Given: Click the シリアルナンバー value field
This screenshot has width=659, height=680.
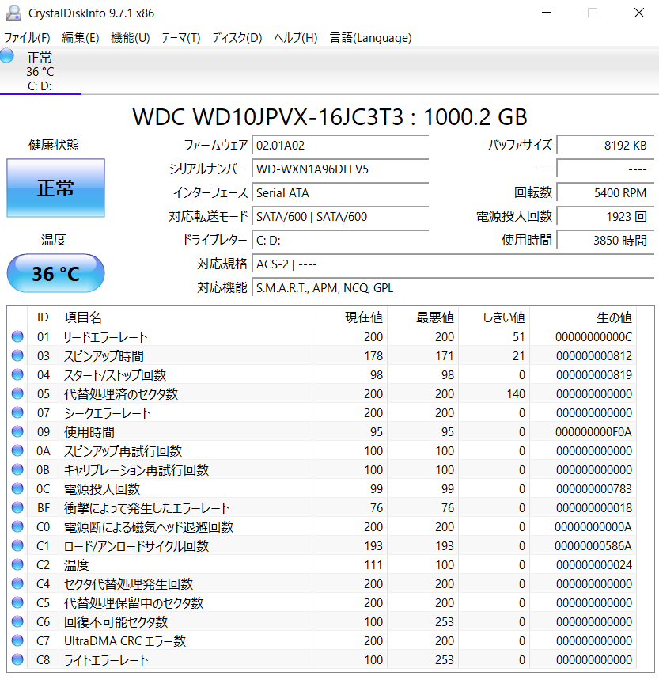Looking at the screenshot, I should point(340,169).
